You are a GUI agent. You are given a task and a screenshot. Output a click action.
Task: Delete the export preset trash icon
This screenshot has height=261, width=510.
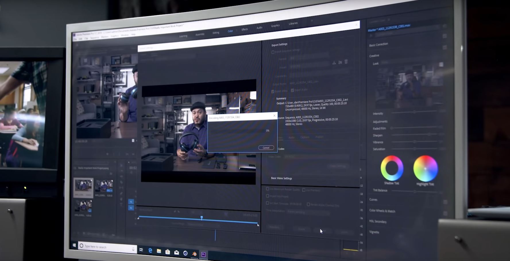click(346, 62)
